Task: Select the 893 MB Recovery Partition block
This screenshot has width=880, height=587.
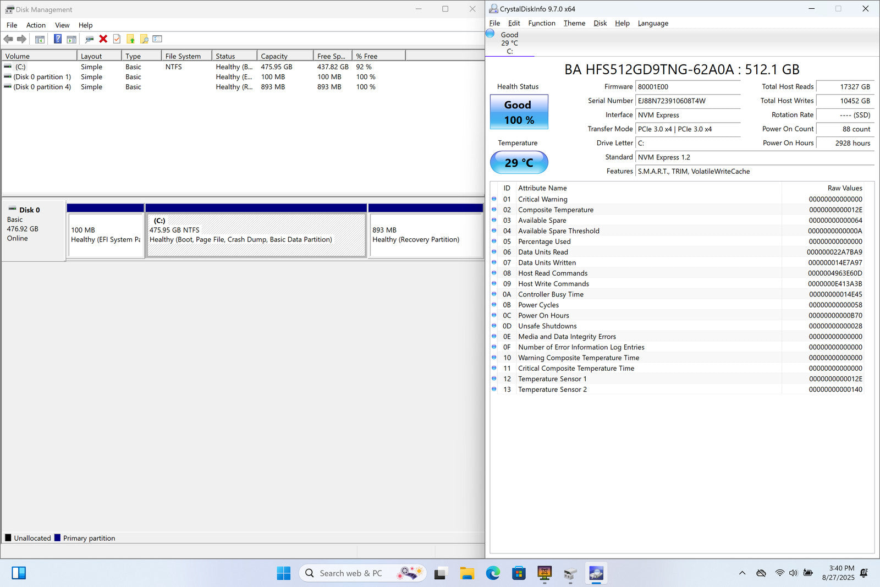Action: (x=426, y=235)
